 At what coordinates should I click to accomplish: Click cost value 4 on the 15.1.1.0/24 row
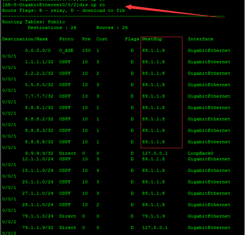pos(98,171)
